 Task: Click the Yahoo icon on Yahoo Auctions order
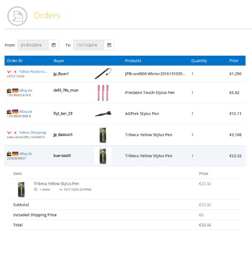[9, 72]
